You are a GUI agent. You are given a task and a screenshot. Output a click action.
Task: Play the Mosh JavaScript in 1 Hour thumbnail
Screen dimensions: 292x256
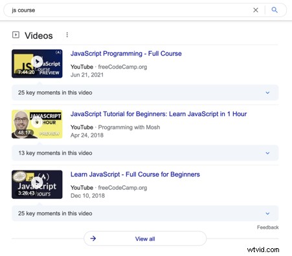[x=37, y=124]
